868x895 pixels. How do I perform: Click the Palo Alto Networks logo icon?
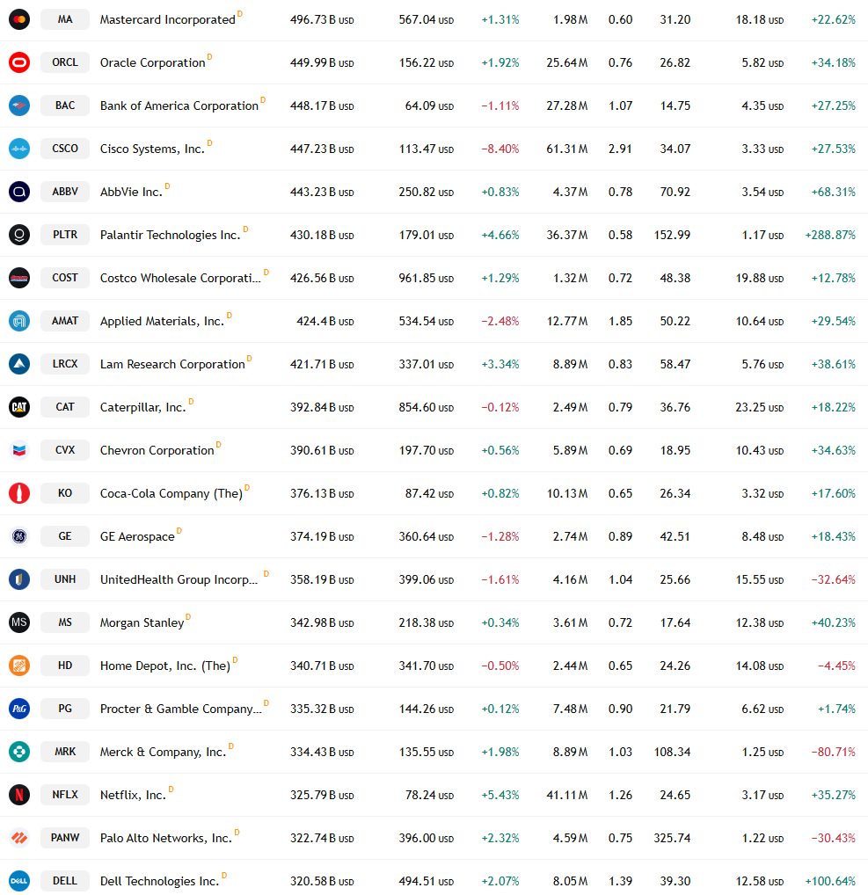click(x=18, y=838)
